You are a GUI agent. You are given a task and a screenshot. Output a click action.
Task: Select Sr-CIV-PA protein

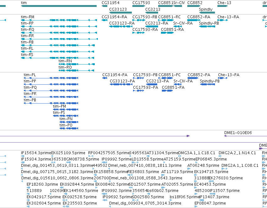[178, 84]
